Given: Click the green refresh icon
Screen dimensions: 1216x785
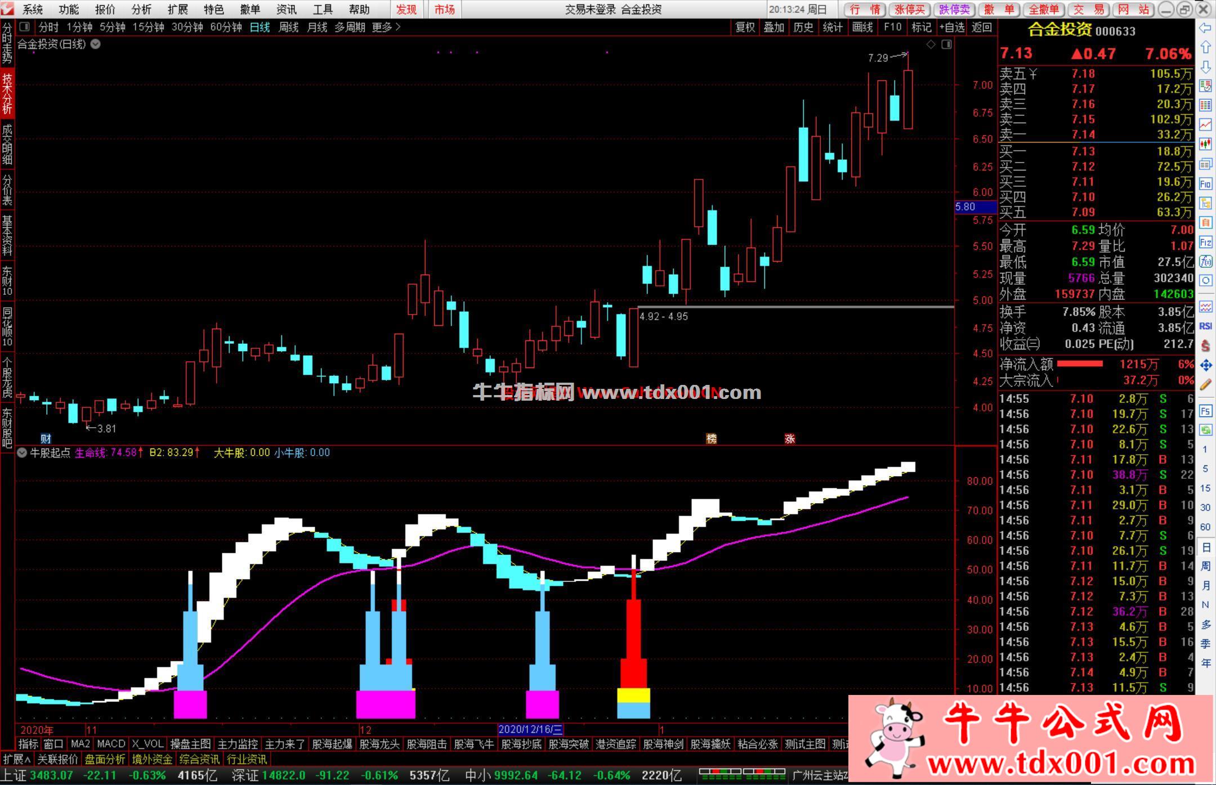Looking at the screenshot, I should point(1205,430).
